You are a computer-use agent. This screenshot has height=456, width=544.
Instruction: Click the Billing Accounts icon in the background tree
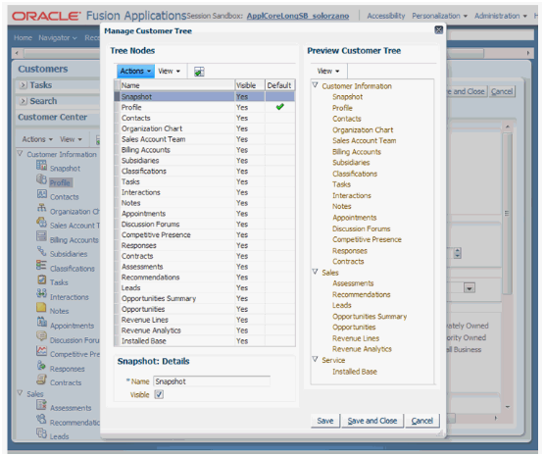click(41, 236)
